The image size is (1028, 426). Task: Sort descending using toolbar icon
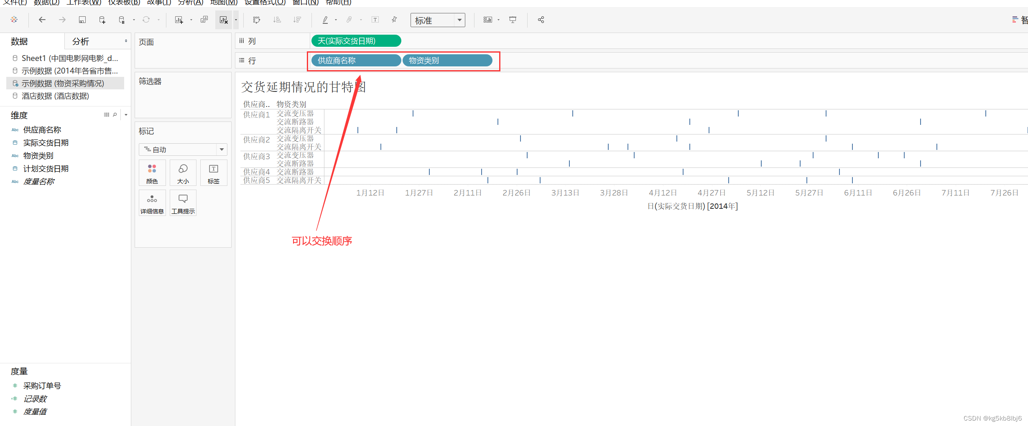[x=297, y=20]
